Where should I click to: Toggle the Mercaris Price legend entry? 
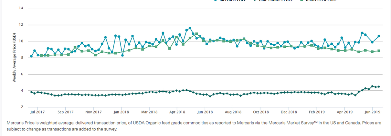(232, 1)
